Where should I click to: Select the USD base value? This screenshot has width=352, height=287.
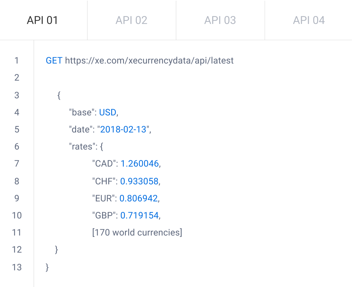click(x=107, y=112)
